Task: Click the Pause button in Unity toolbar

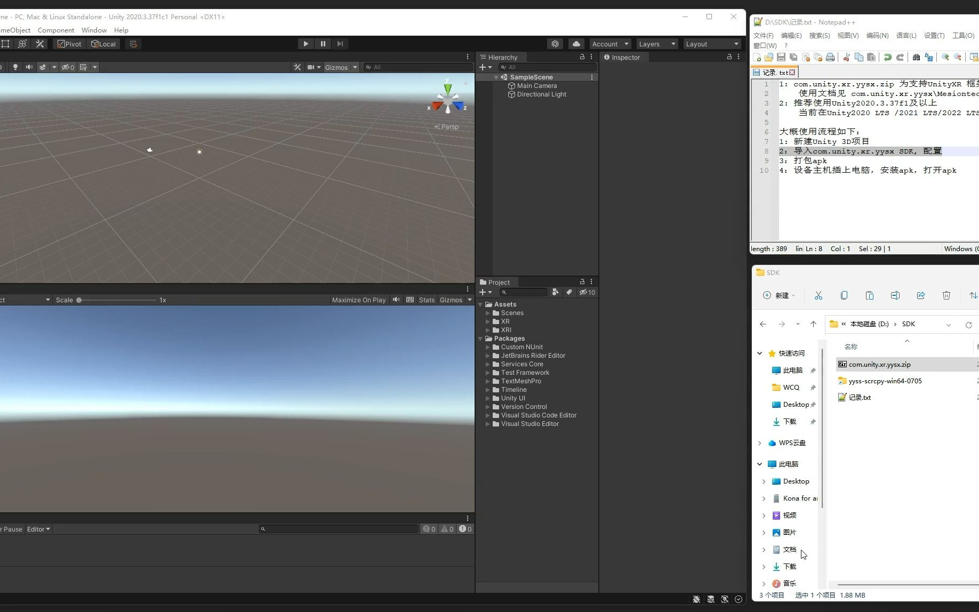Action: pyautogui.click(x=323, y=44)
